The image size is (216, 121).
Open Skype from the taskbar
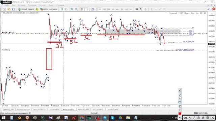(112, 118)
